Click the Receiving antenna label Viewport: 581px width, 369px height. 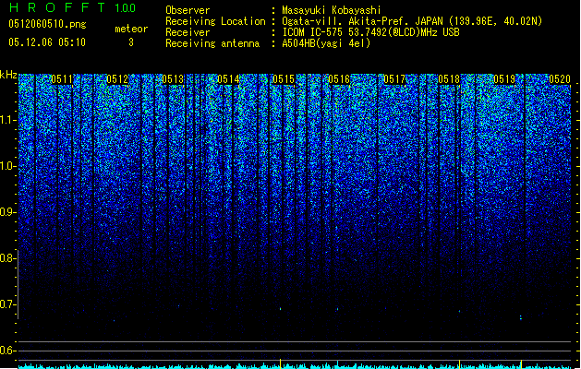[212, 43]
